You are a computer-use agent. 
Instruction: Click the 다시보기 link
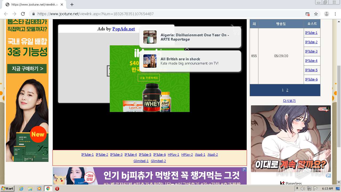289,101
